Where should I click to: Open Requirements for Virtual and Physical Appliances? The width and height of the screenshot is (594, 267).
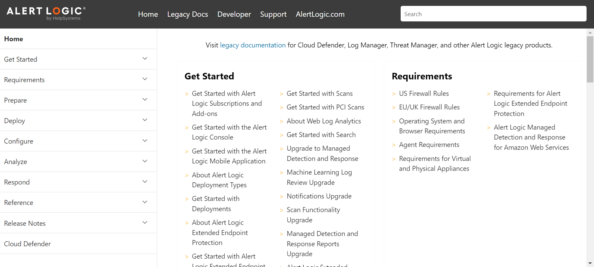pos(435,163)
